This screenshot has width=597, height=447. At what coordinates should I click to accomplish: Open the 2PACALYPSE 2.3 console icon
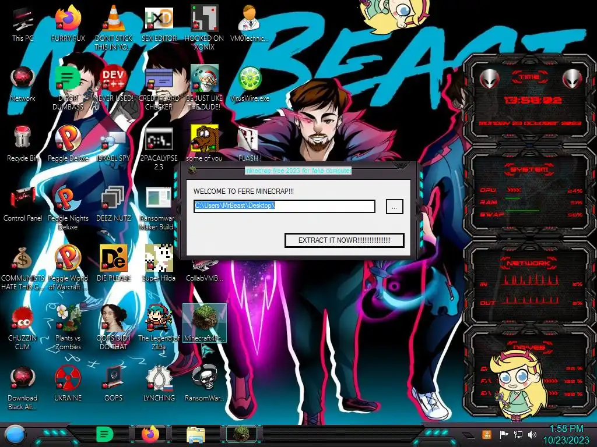(159, 147)
